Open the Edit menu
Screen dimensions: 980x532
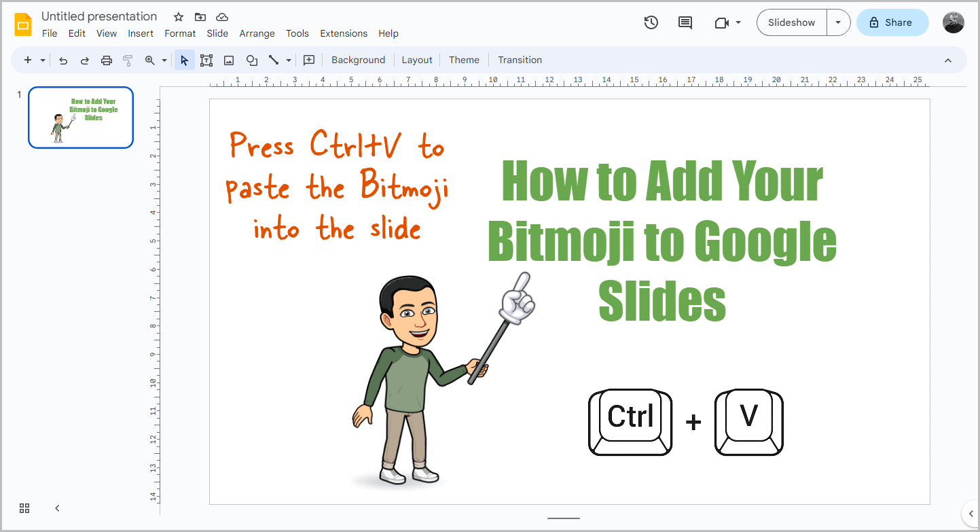pyautogui.click(x=77, y=33)
